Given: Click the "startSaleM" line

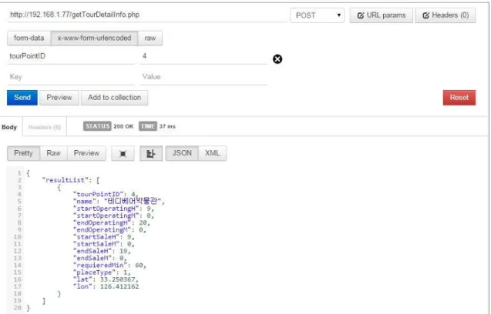Looking at the screenshot, I should pos(103,244).
